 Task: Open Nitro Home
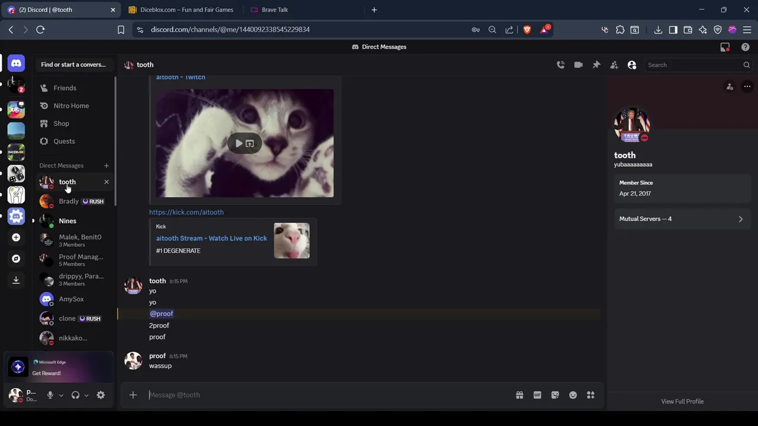tap(75, 106)
